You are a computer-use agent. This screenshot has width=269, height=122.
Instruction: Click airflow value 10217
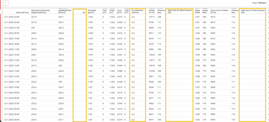coord(152,60)
